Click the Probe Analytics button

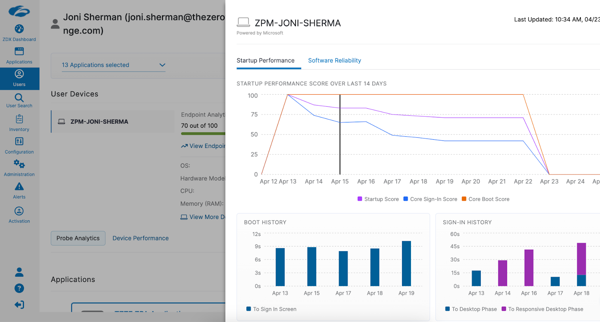point(78,238)
